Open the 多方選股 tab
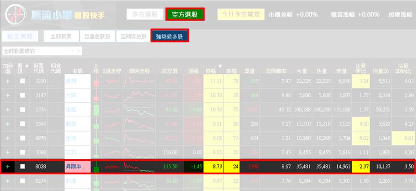This screenshot has width=416, height=191. [x=145, y=14]
